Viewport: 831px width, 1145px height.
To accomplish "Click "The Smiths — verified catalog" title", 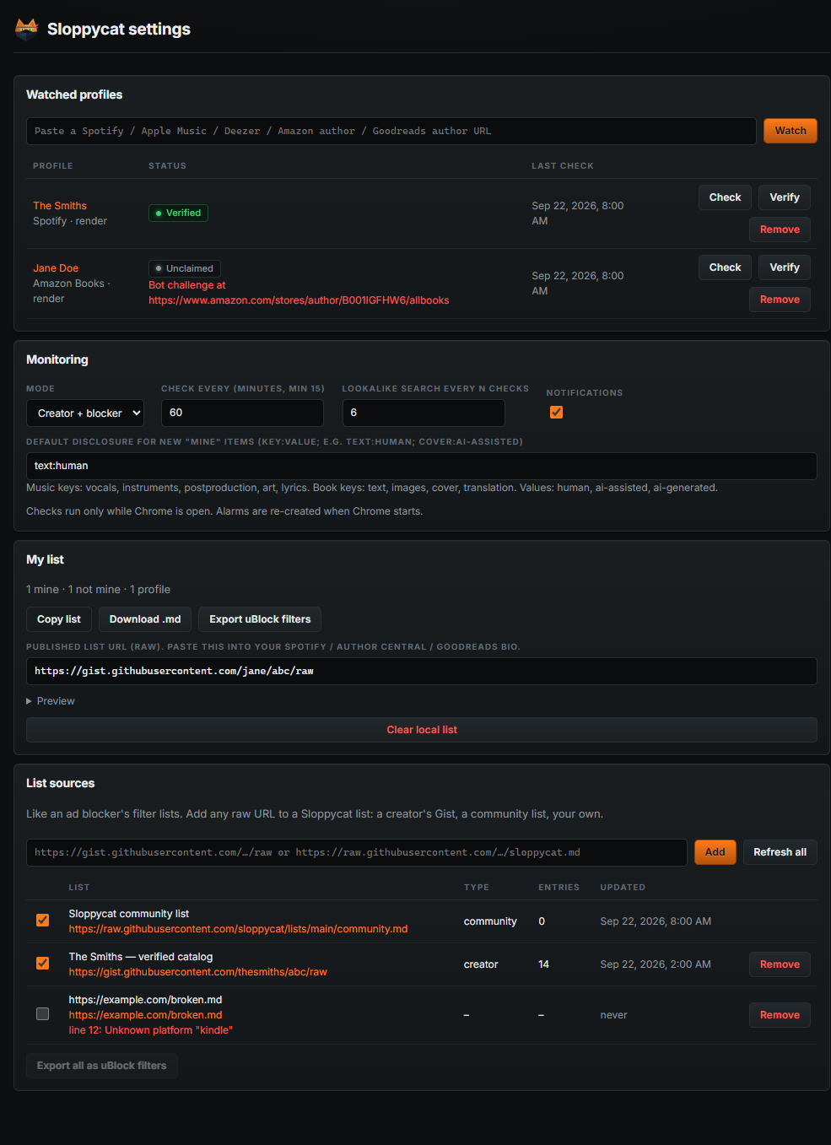I will [141, 957].
